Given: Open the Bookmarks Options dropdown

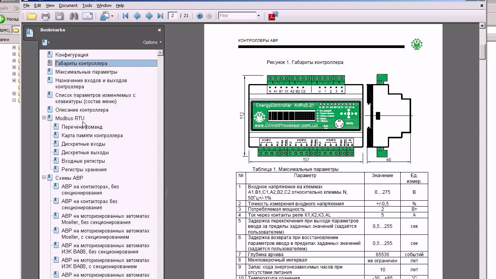Looking at the screenshot, I should (x=152, y=42).
